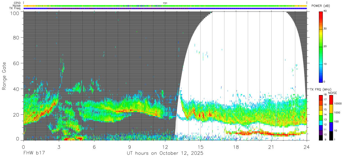345x159 pixels.
Task: Click the '30' tick on POWER scale
Action: [x=325, y=29]
